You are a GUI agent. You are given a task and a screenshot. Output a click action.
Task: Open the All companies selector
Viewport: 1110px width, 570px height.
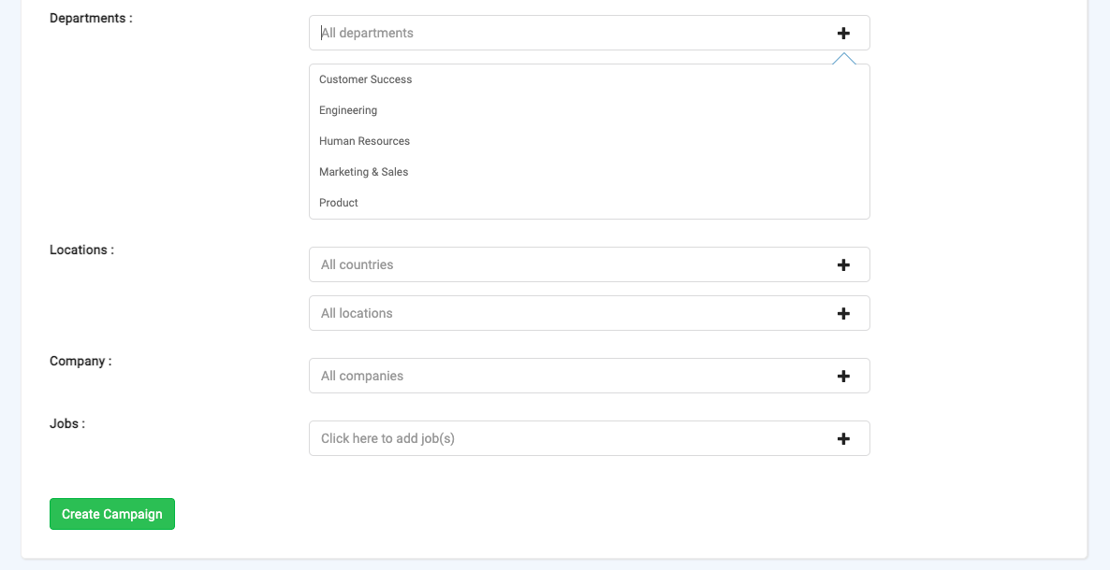coord(562,376)
